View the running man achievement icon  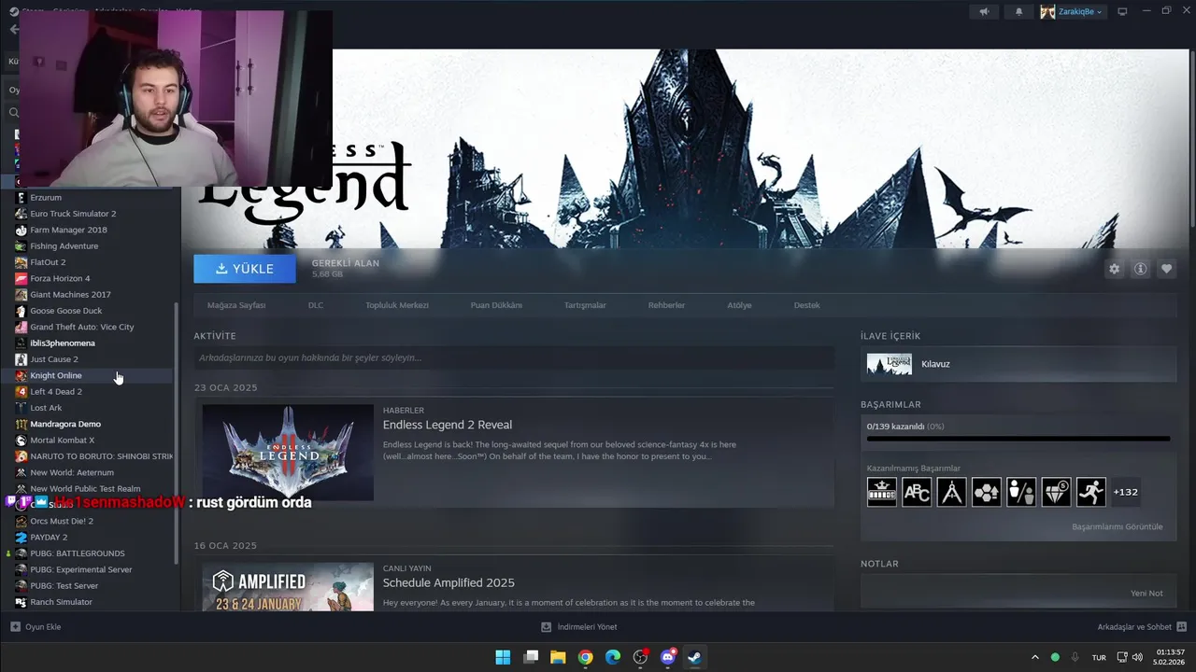(1090, 492)
